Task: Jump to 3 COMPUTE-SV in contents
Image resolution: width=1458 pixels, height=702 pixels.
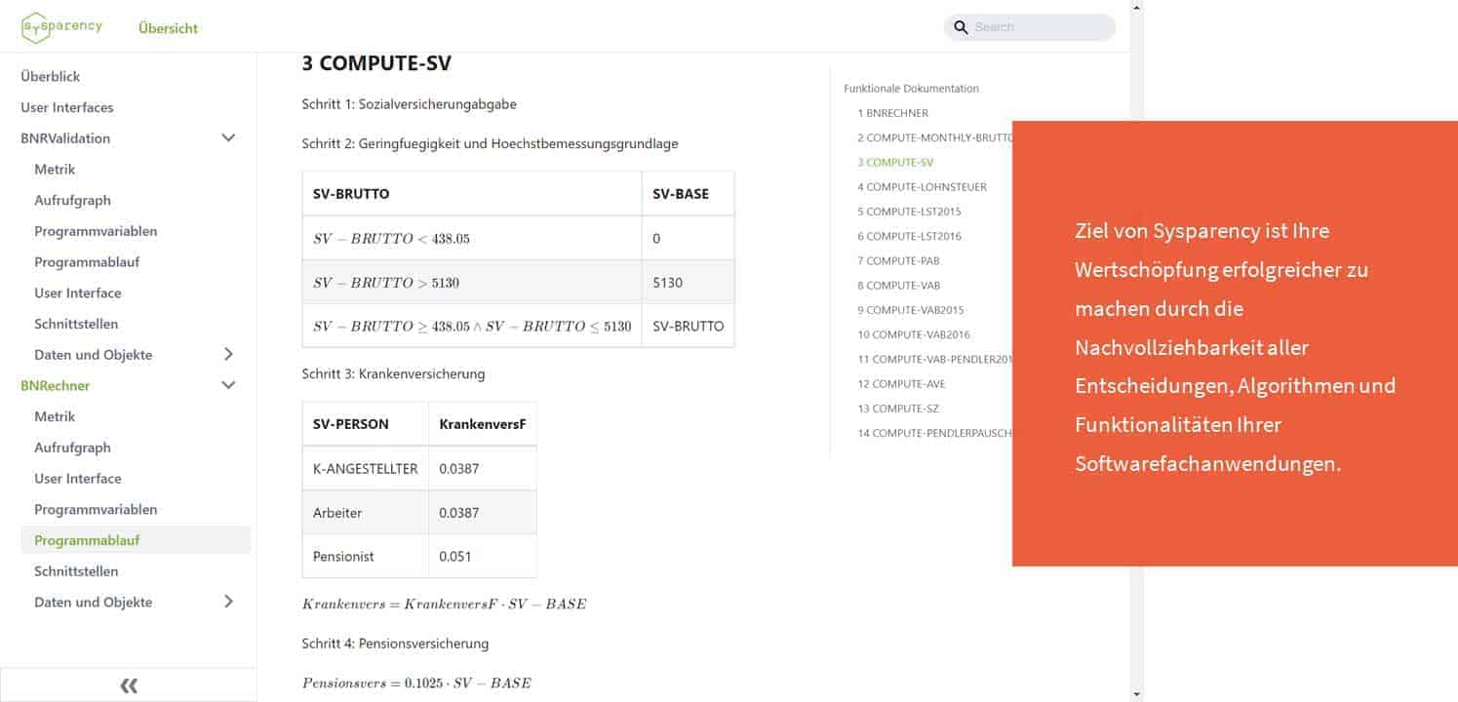Action: [895, 162]
